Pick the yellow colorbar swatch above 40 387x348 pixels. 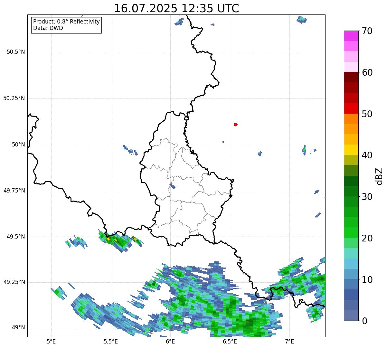coord(351,150)
